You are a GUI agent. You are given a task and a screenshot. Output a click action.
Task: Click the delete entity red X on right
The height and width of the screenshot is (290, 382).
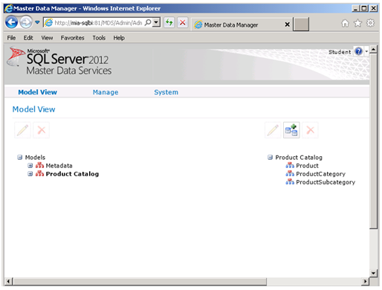310,130
